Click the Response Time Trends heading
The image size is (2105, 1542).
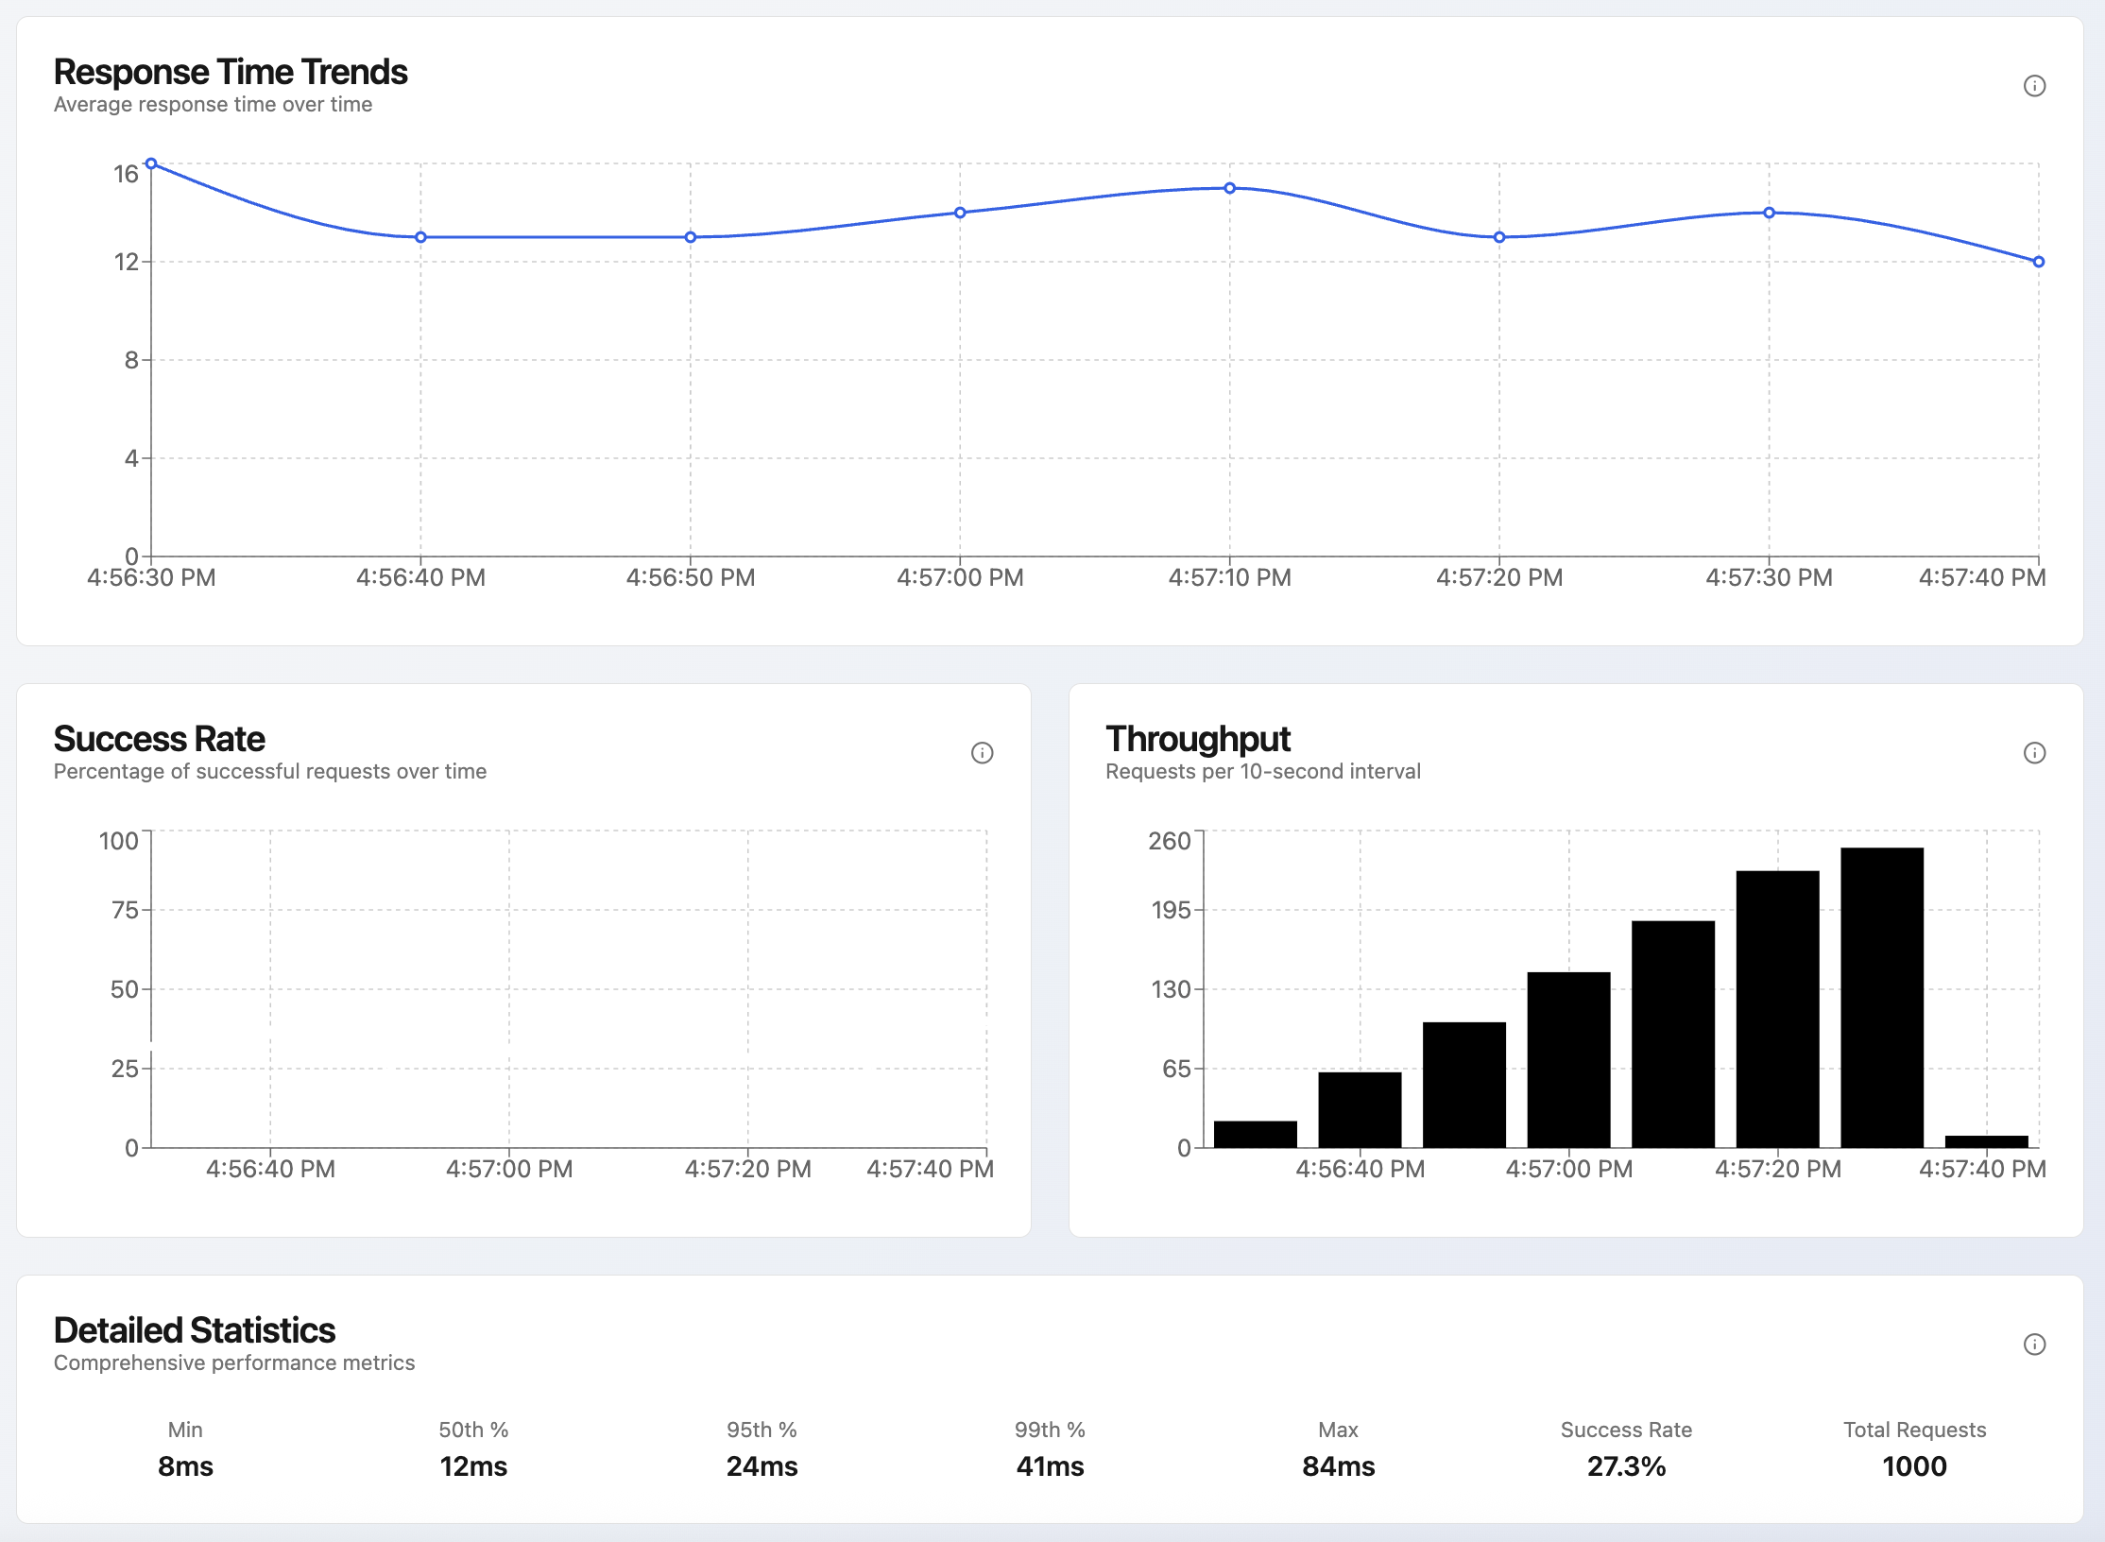231,73
